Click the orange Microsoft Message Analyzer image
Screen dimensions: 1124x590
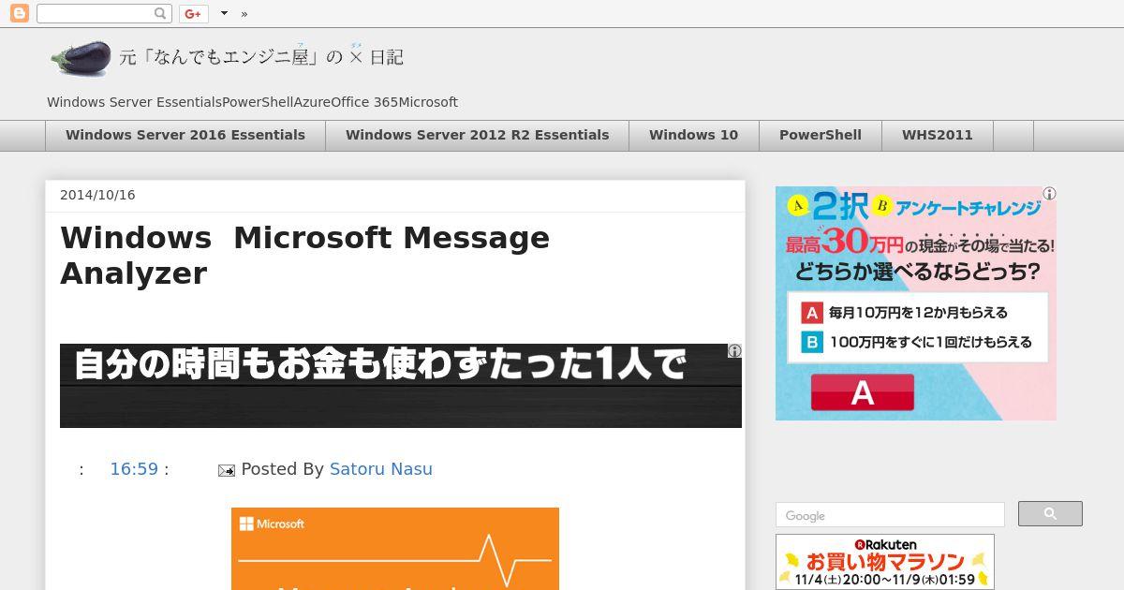click(x=395, y=549)
